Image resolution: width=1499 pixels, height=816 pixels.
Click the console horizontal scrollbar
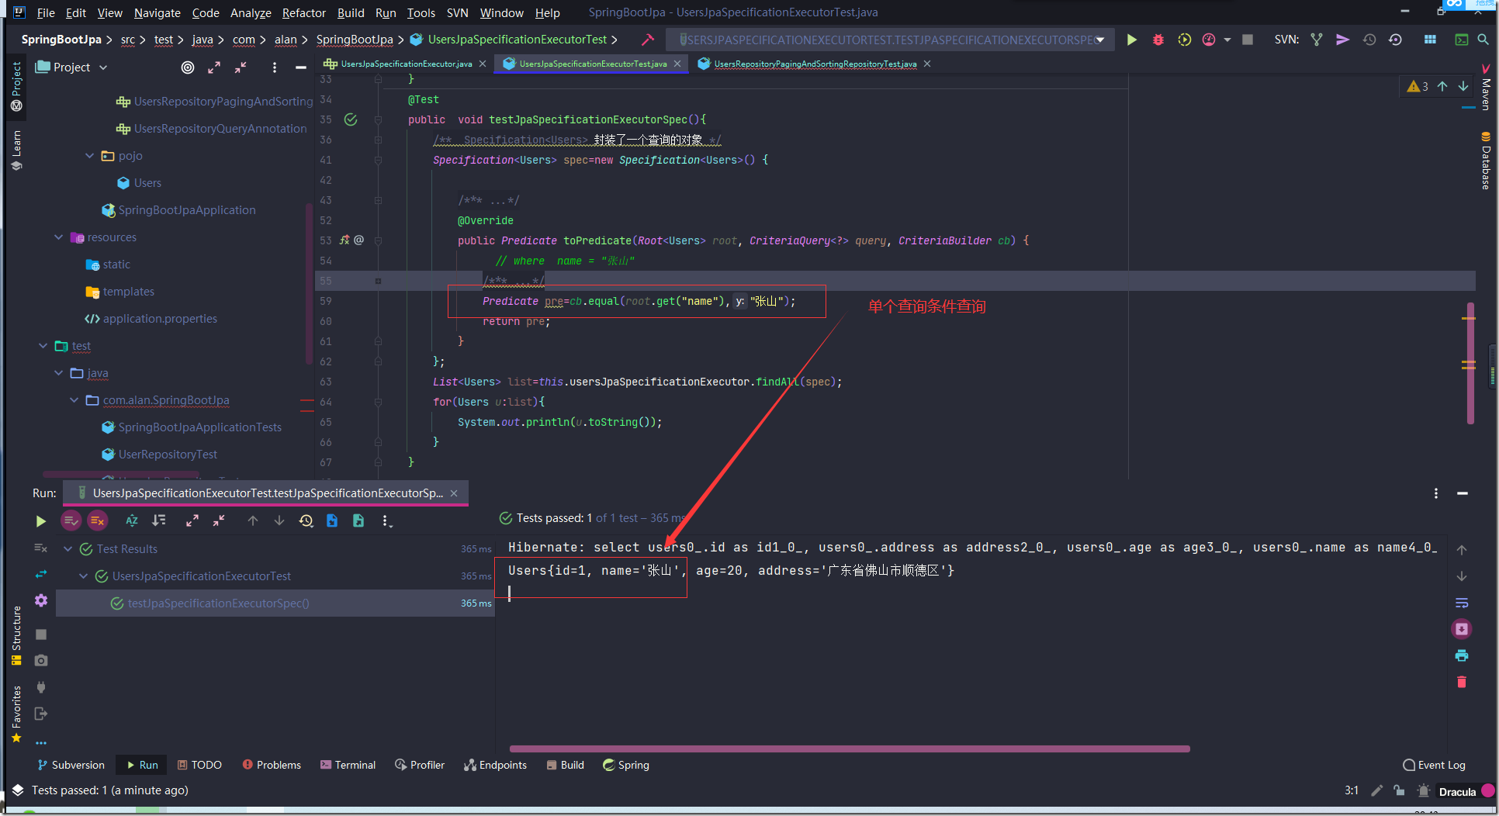point(850,749)
